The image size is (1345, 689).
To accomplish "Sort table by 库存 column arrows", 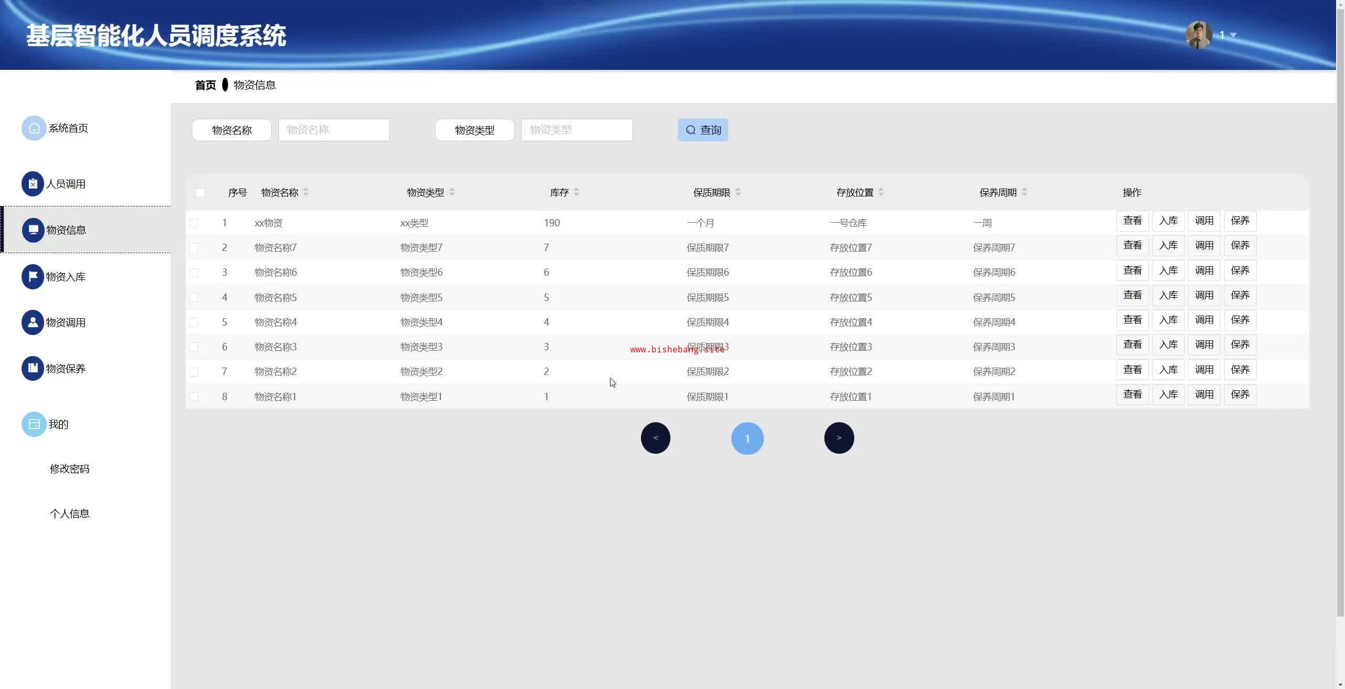I will click(576, 192).
